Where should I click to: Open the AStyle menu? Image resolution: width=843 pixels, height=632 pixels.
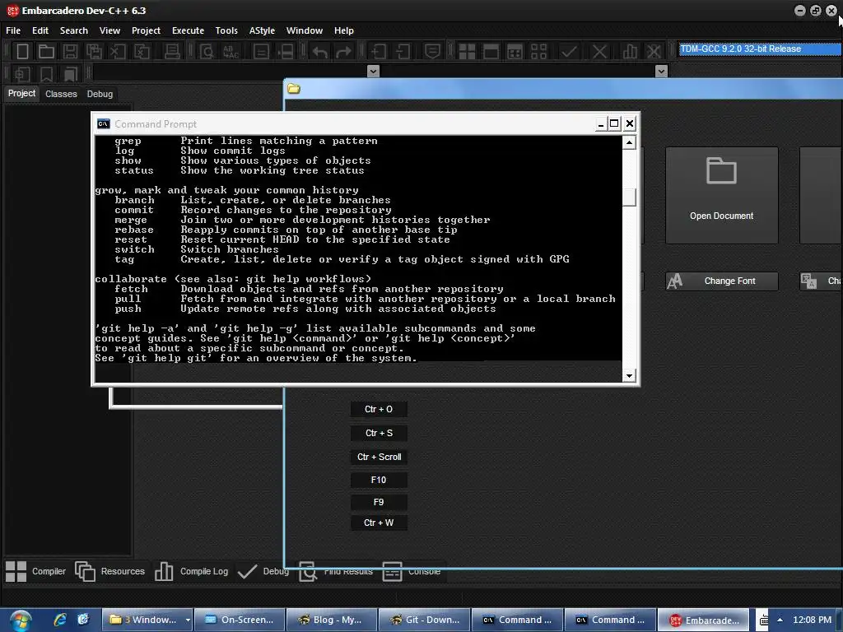[262, 30]
